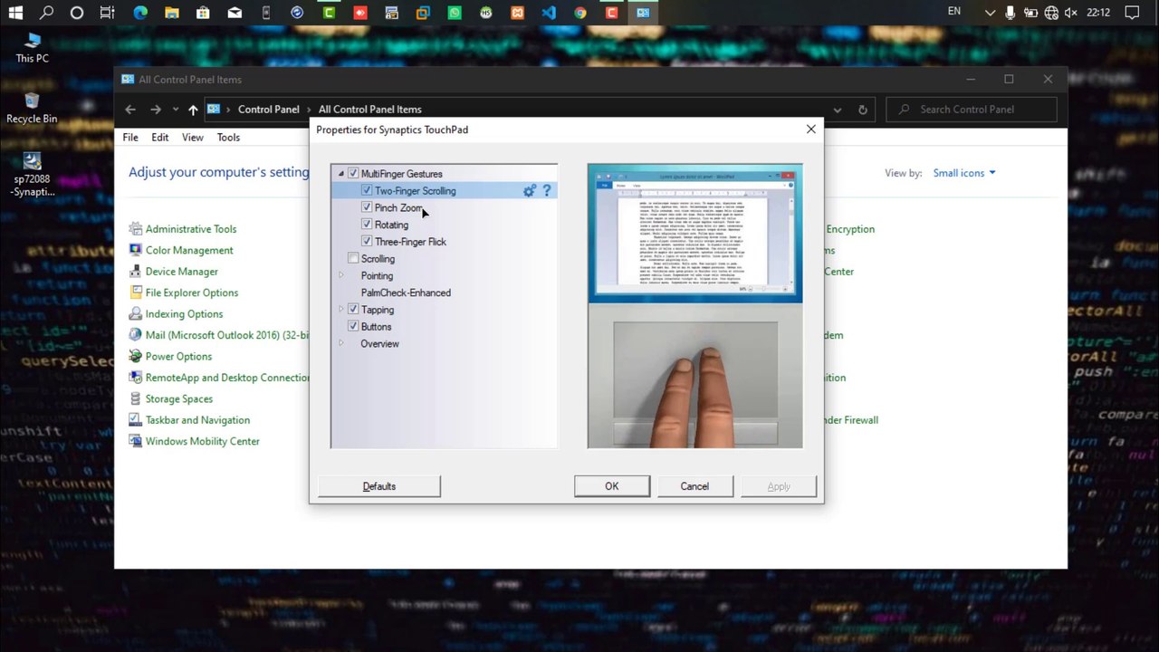Open settings gear for Two-Finger Scrolling
1159x652 pixels.
coord(530,191)
